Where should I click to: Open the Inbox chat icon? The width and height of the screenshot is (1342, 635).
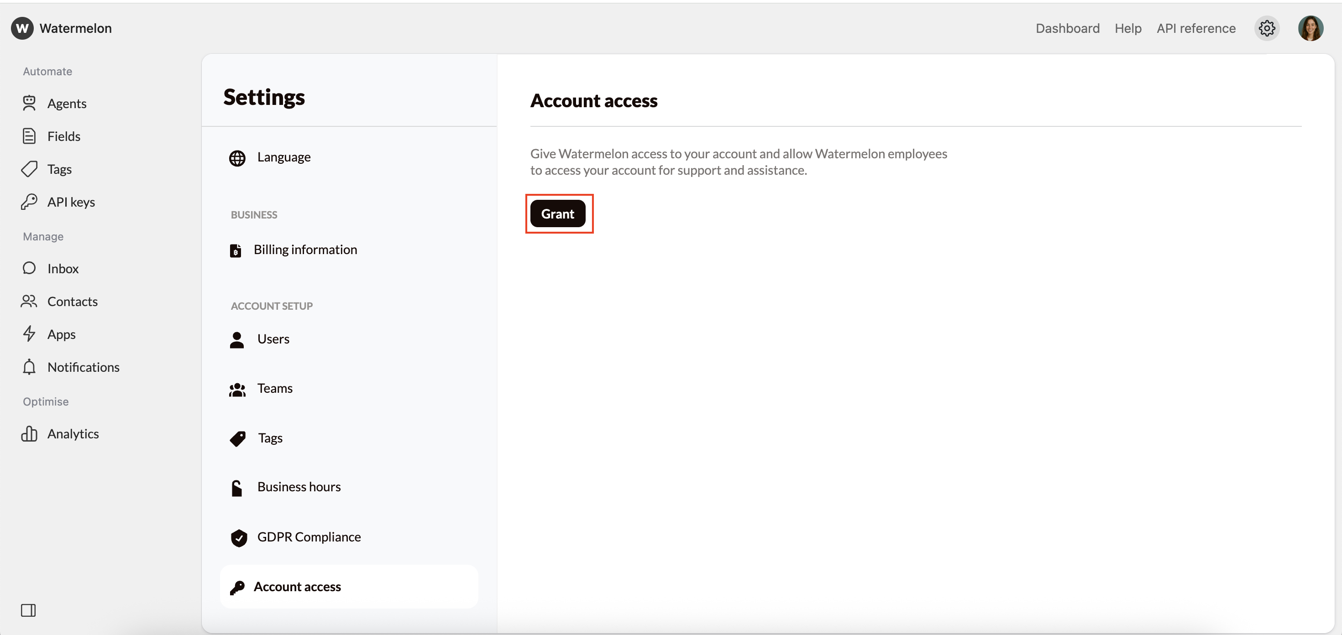click(x=30, y=268)
